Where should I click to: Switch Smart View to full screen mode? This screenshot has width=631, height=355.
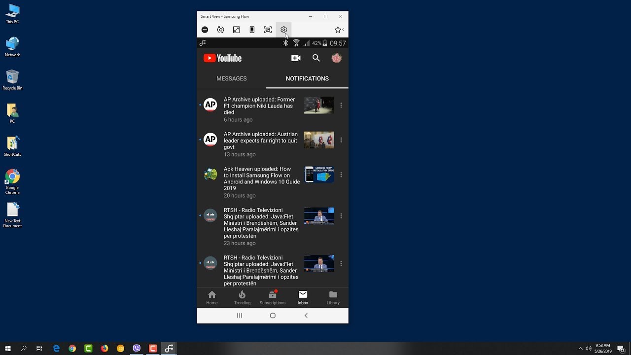pyautogui.click(x=236, y=30)
